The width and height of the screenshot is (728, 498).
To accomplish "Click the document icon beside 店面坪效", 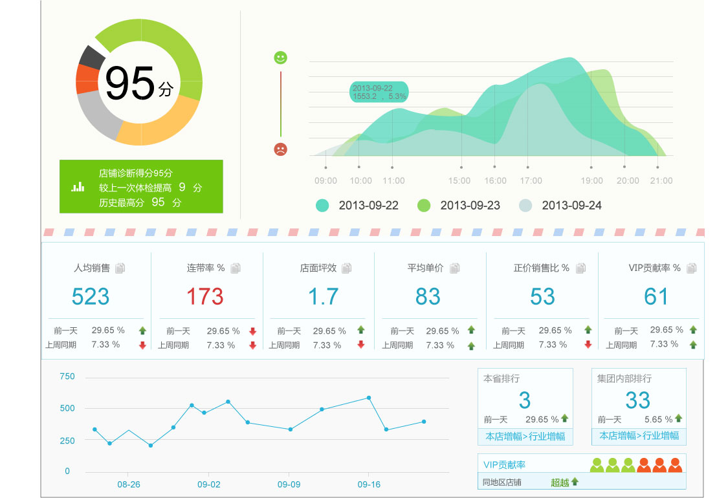I will pos(347,268).
